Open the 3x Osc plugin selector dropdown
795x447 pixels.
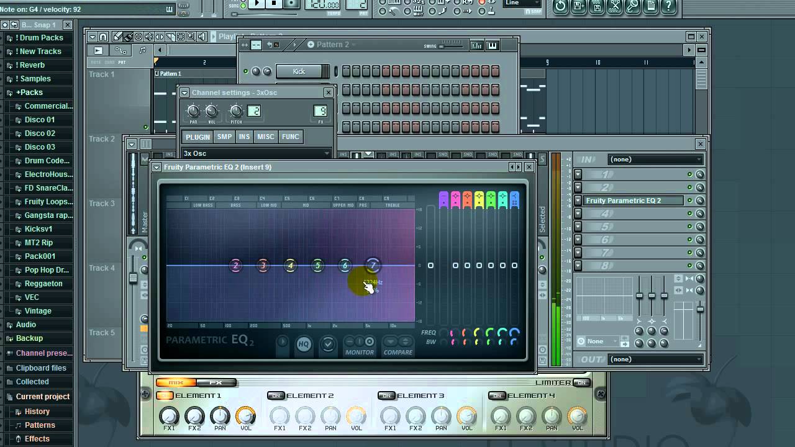(257, 153)
